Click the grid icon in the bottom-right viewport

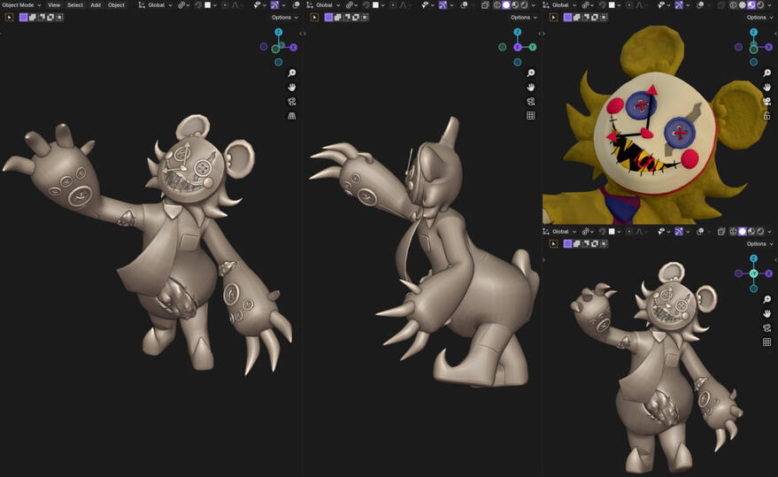pyautogui.click(x=766, y=342)
